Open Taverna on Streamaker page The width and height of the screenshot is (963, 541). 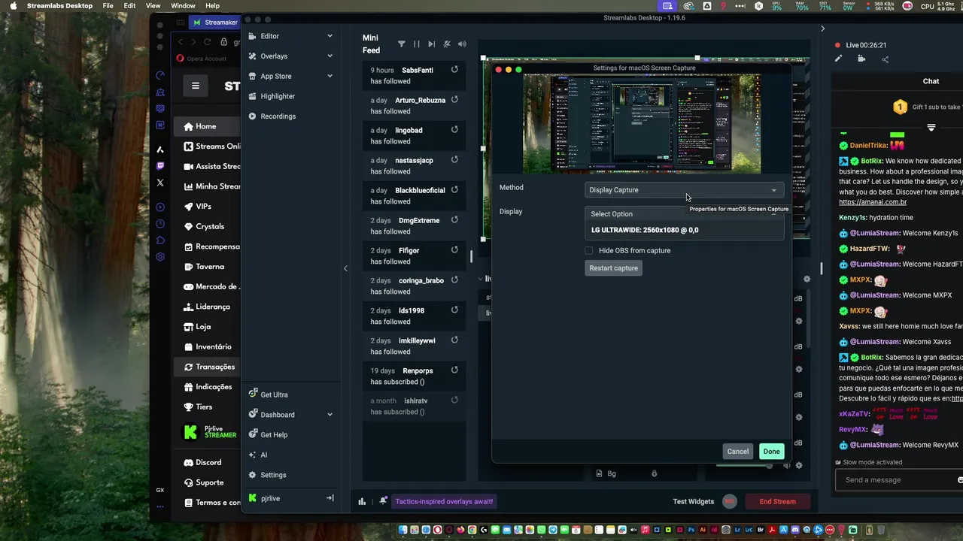(205, 267)
